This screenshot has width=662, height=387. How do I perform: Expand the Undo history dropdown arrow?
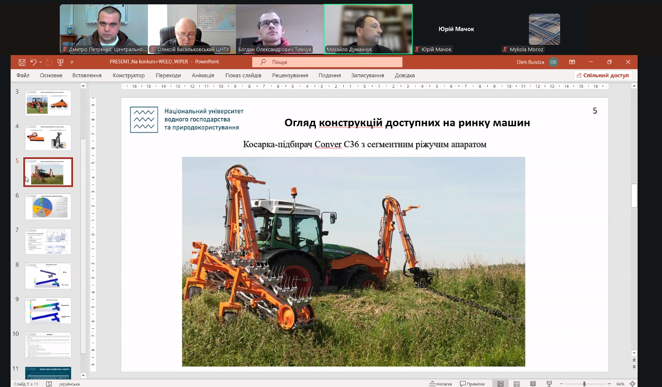coord(41,62)
